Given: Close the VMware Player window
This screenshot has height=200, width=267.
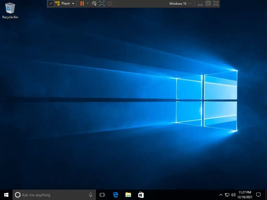Looking at the screenshot, I should [x=216, y=3].
